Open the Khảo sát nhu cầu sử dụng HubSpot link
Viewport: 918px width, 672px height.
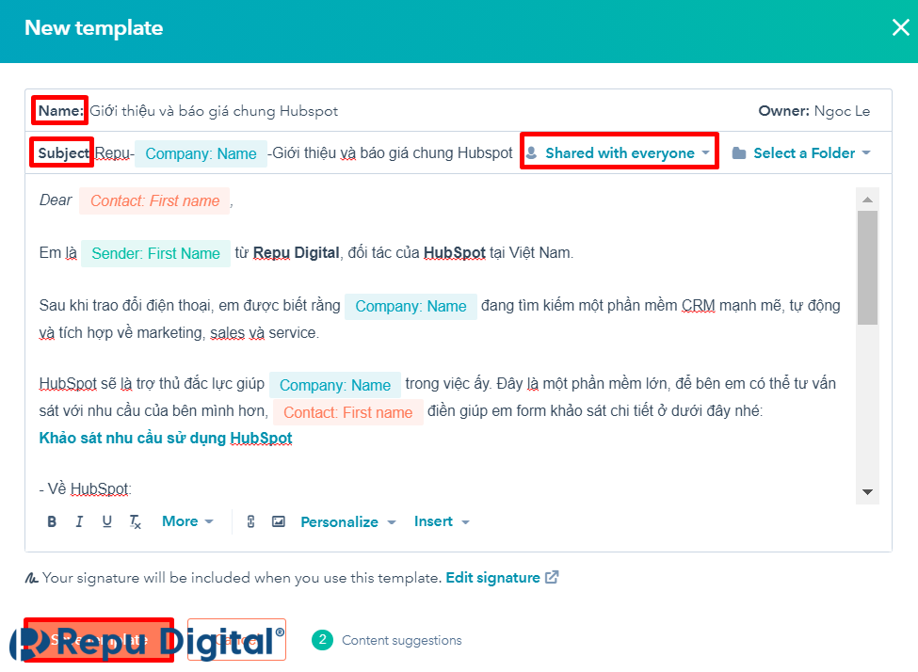[166, 438]
